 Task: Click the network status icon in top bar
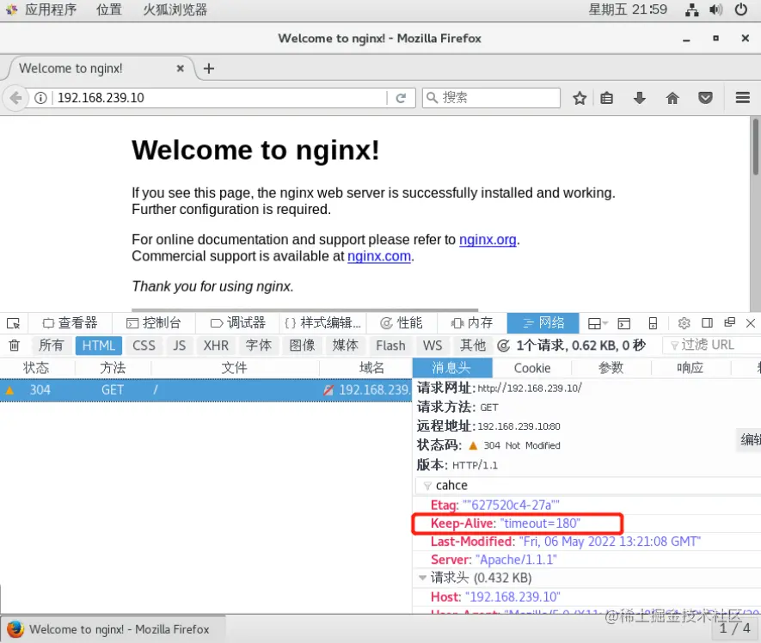[x=691, y=9]
